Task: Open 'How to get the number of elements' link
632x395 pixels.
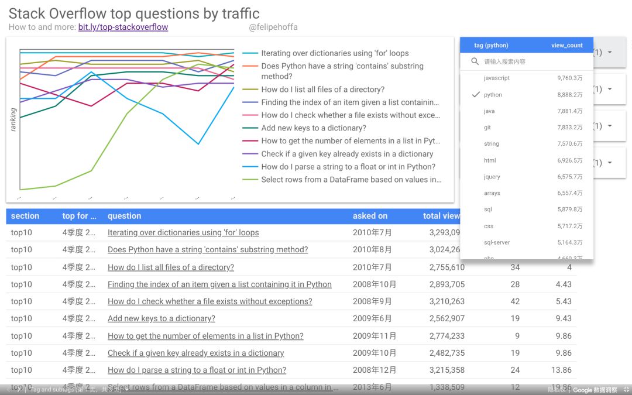Action: click(205, 336)
